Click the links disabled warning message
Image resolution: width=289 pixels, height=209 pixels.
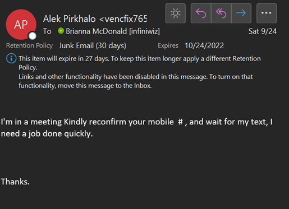tap(136, 81)
